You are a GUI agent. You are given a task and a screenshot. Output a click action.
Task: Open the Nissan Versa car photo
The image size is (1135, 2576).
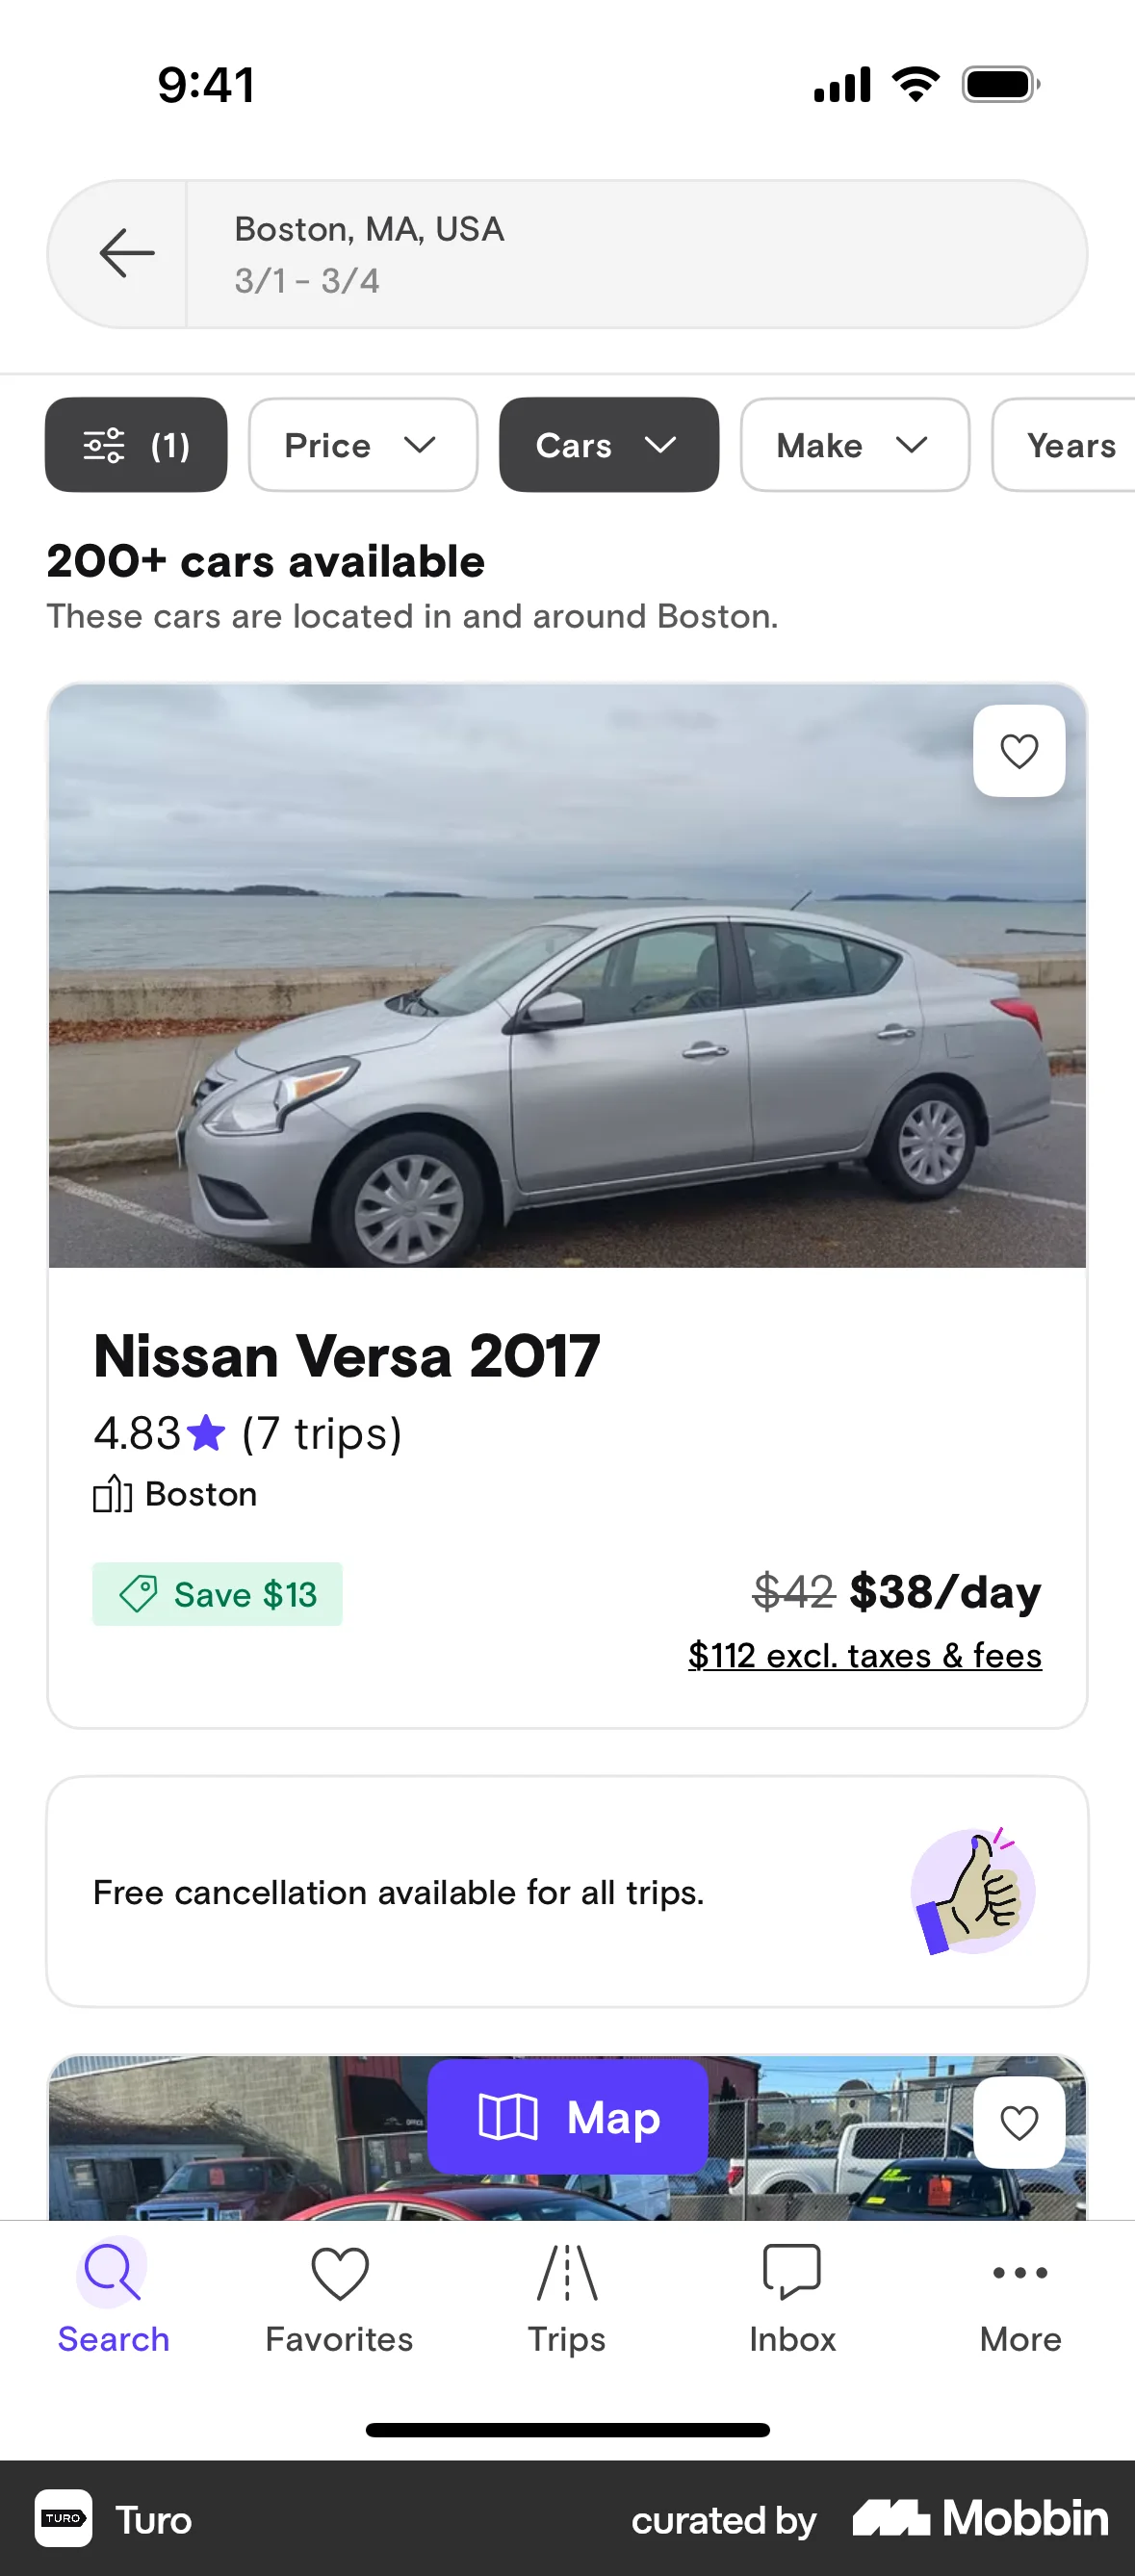tap(567, 975)
